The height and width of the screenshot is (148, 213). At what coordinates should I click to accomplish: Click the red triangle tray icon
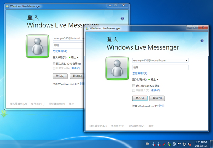164,144
